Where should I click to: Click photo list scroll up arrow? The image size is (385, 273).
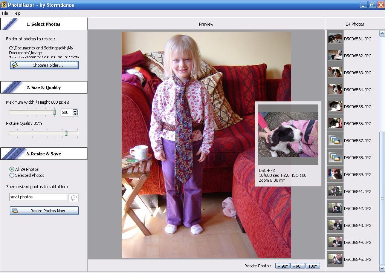pyautogui.click(x=382, y=33)
